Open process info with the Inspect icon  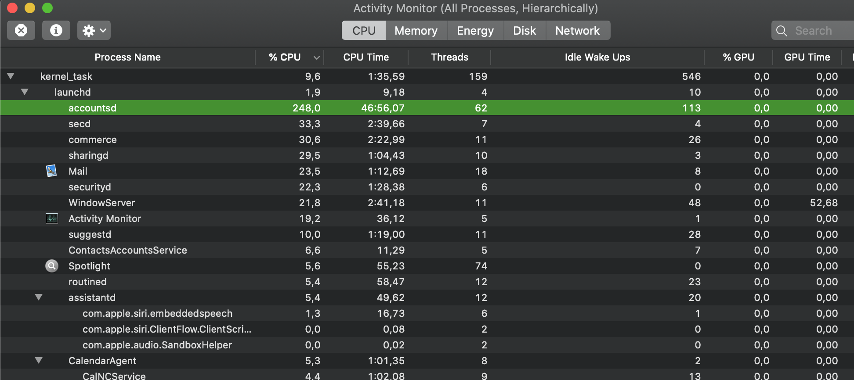(56, 30)
